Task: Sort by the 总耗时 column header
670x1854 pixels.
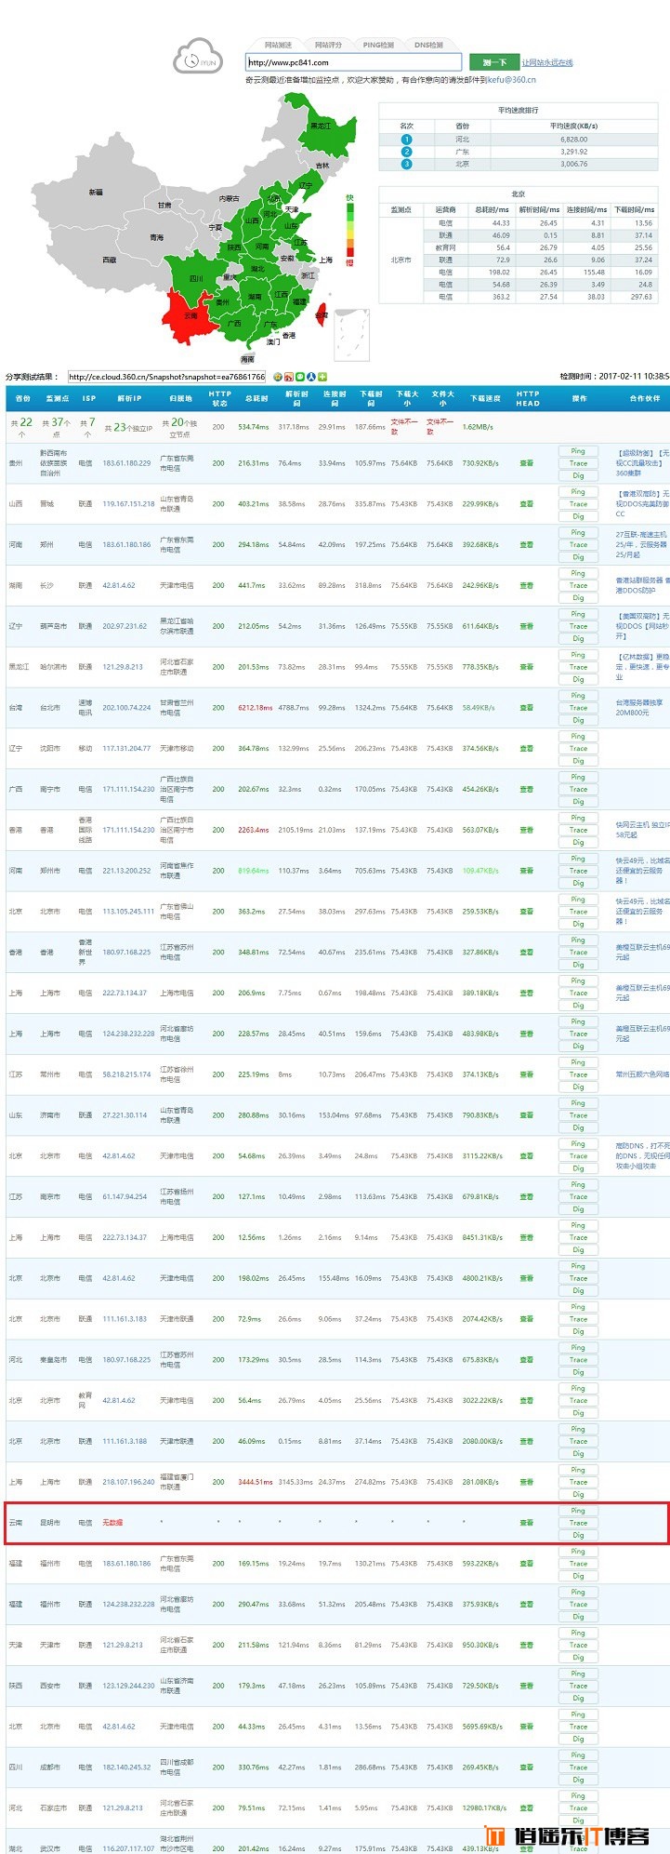Action: click(x=257, y=398)
